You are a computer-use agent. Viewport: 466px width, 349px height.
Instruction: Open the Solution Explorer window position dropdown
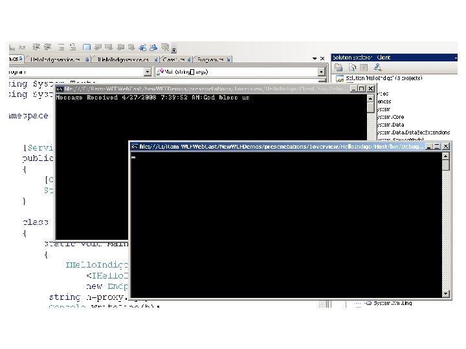[x=455, y=58]
